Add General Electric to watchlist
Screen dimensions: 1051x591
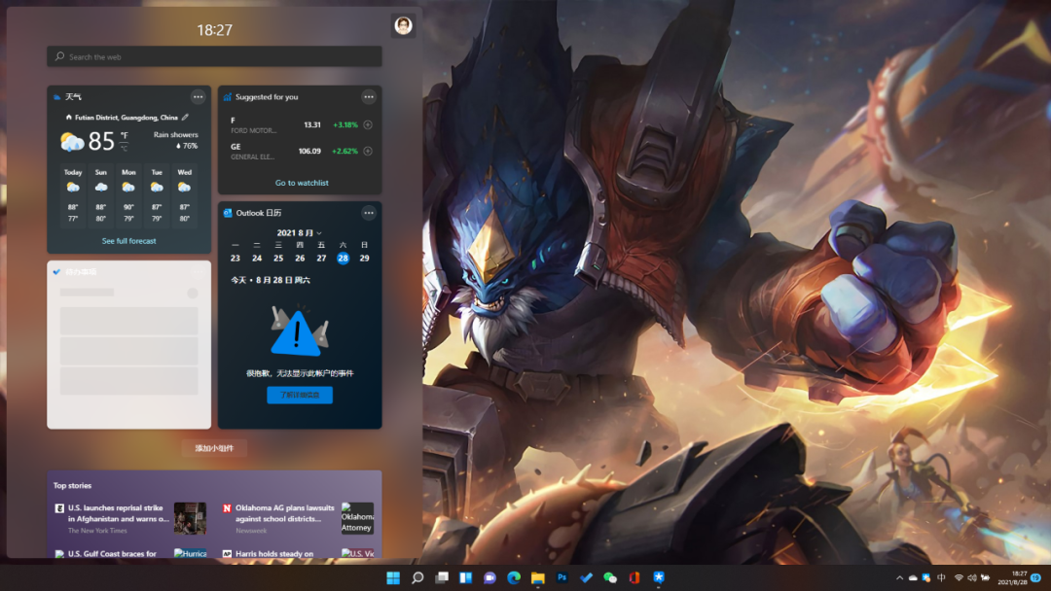[x=368, y=152]
